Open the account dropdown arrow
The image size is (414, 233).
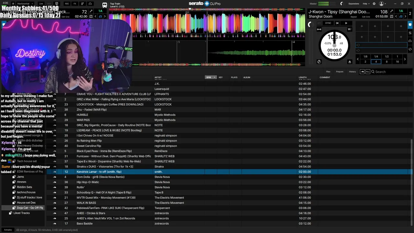386,4
